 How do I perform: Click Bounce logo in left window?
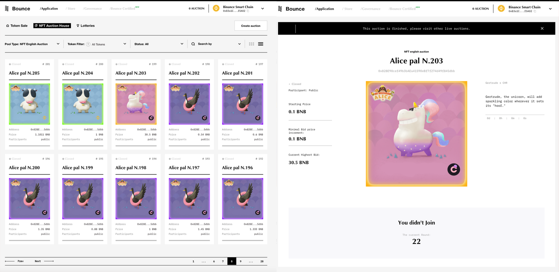pyautogui.click(x=17, y=9)
